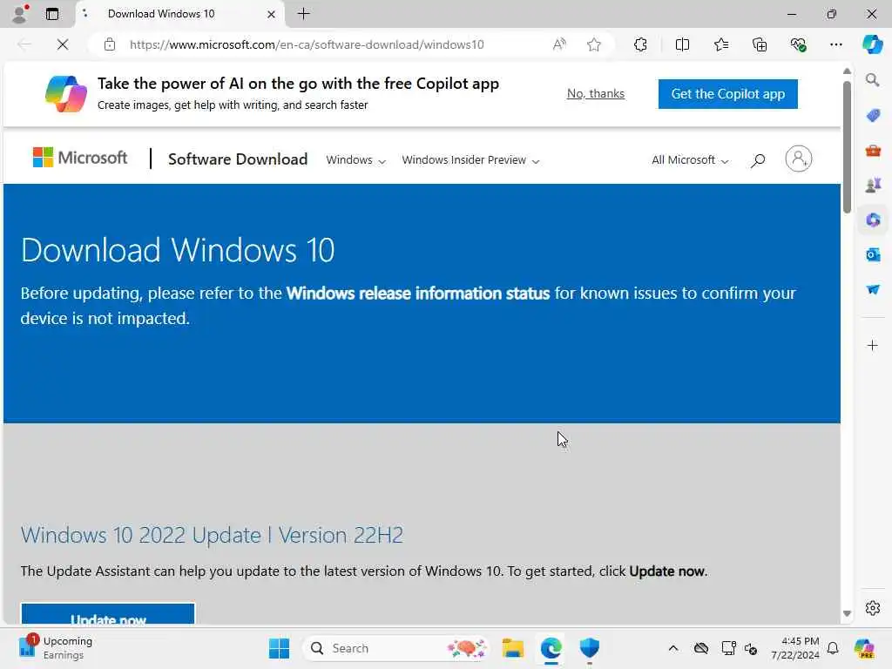Screen dimensions: 892x669
Task: Open Read aloud icon in address bar
Action: (x=559, y=44)
